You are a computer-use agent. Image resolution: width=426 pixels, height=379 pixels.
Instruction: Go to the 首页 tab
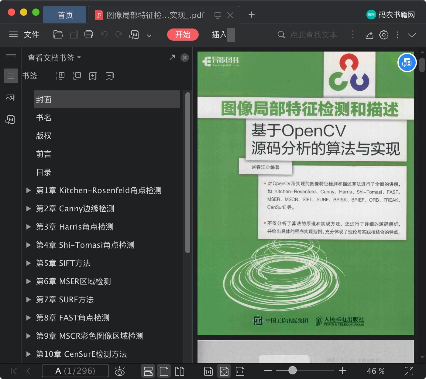[65, 15]
